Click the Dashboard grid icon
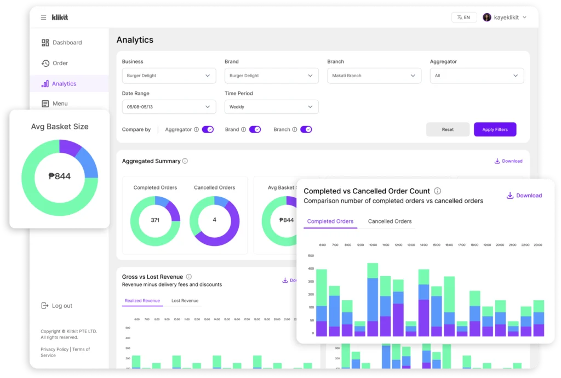Image resolution: width=561 pixels, height=378 pixels. [45, 43]
